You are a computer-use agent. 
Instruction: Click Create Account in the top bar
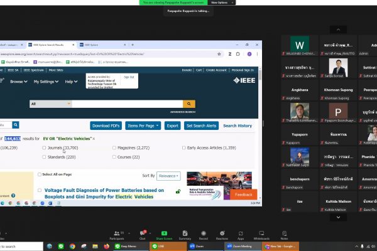point(216,70)
